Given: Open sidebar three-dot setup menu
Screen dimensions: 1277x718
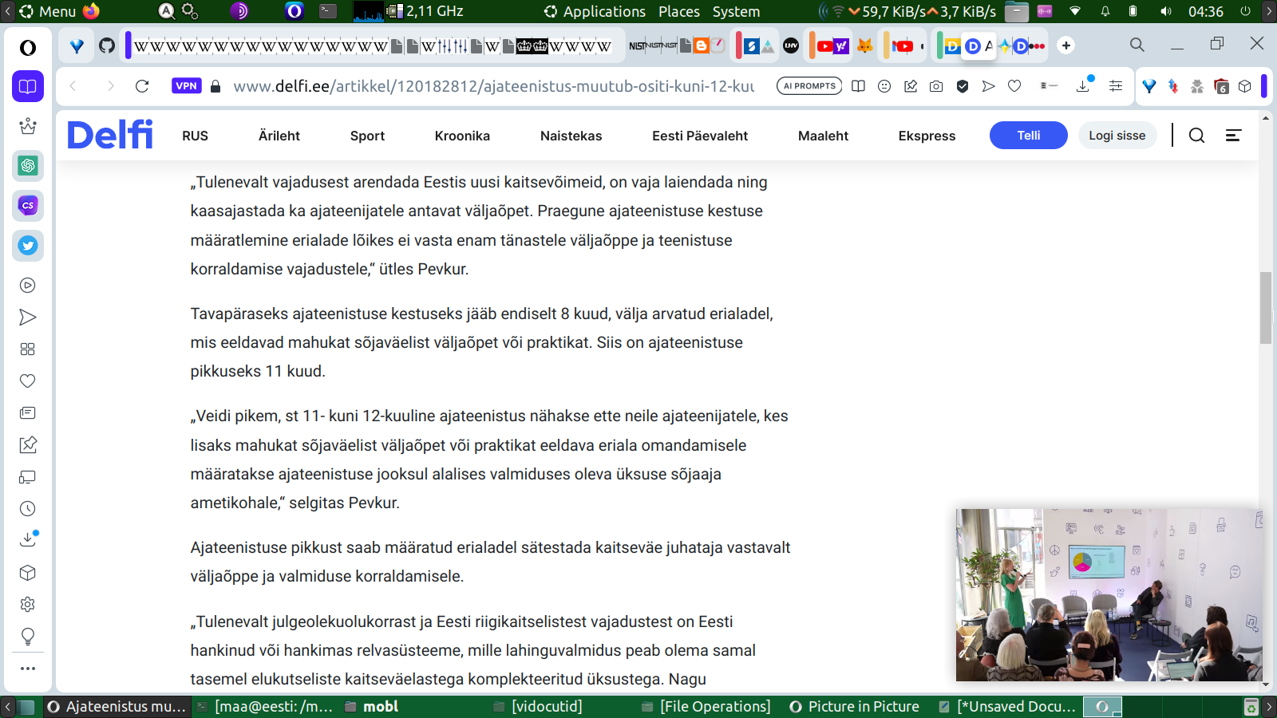Looking at the screenshot, I should 28,669.
